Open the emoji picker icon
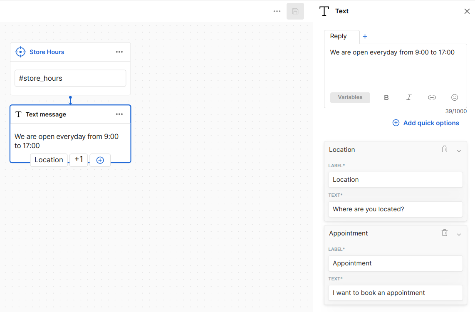 click(x=455, y=97)
